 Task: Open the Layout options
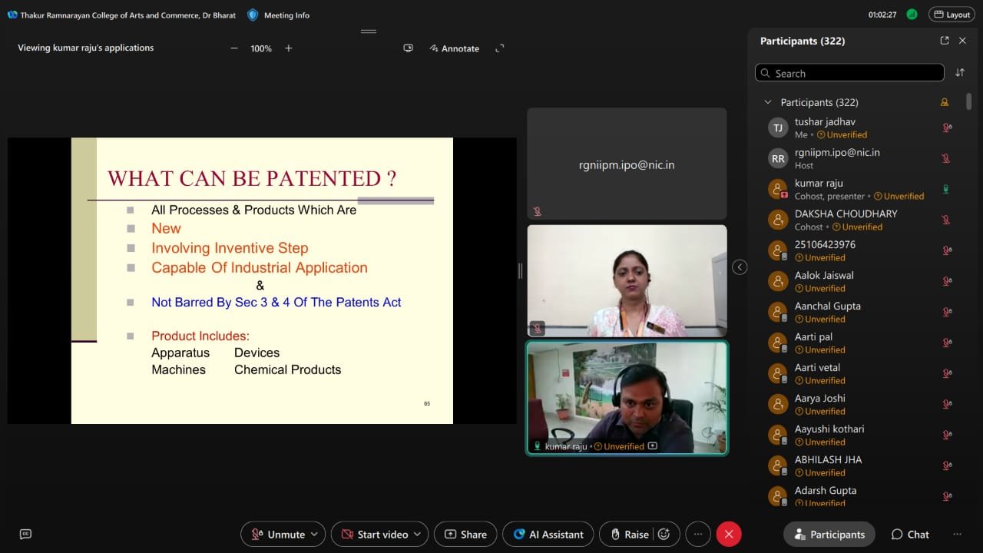(x=952, y=15)
